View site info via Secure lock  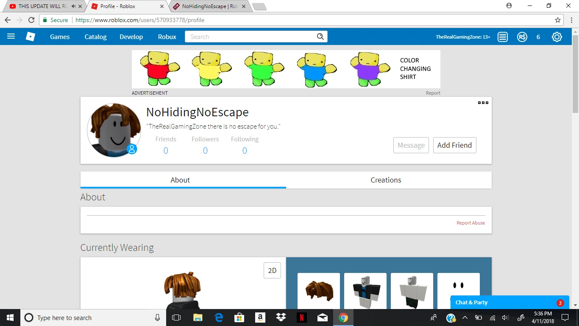coord(56,20)
